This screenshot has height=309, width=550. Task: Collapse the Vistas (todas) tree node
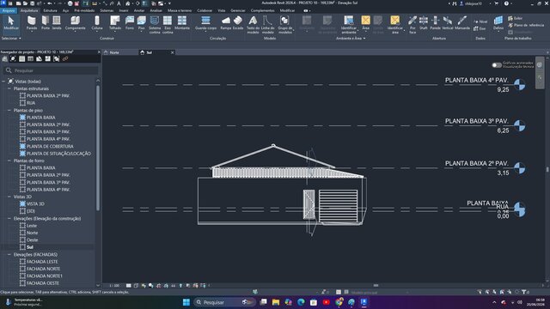coord(3,82)
